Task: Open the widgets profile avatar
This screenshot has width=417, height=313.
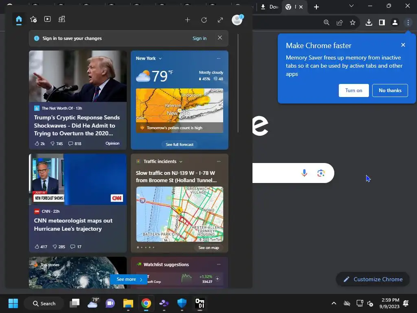Action: point(237,20)
